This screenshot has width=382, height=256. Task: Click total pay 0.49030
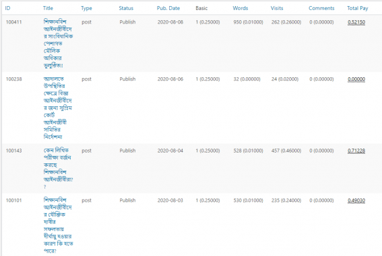tap(356, 201)
